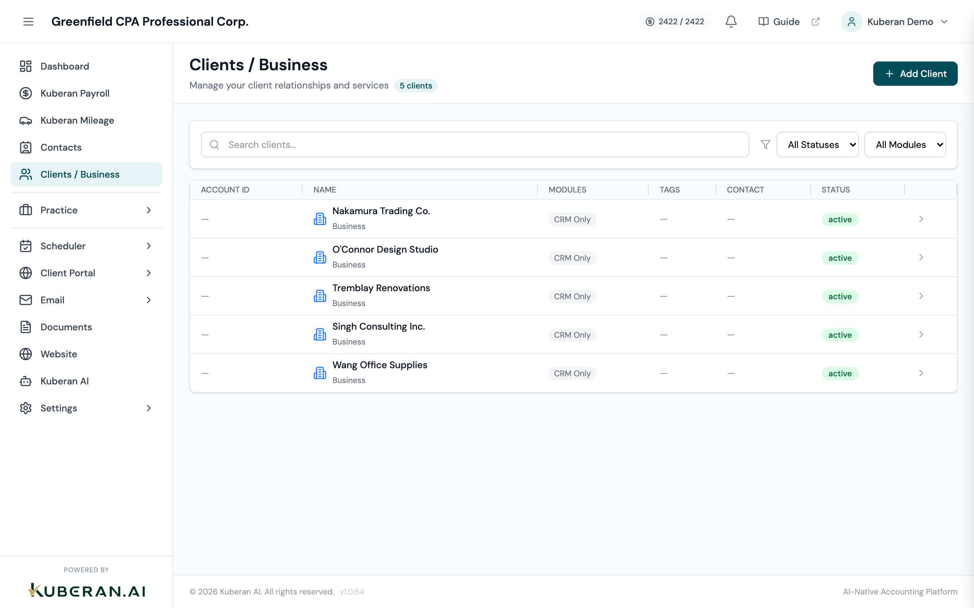Focus the Search clients field
The width and height of the screenshot is (974, 608).
click(475, 144)
